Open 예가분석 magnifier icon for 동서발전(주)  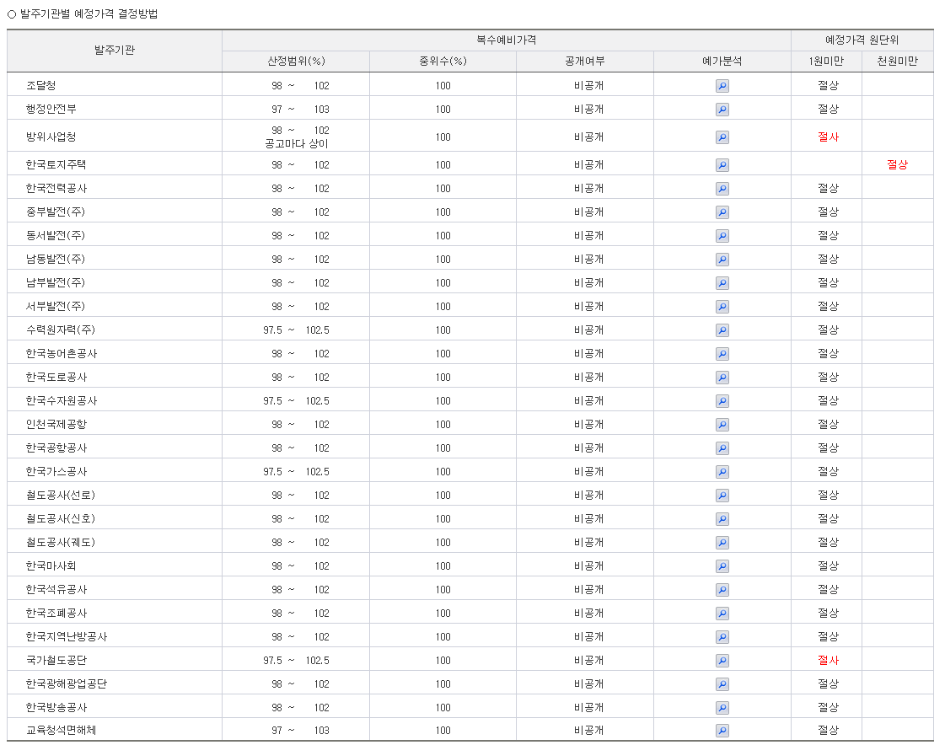pyautogui.click(x=722, y=236)
